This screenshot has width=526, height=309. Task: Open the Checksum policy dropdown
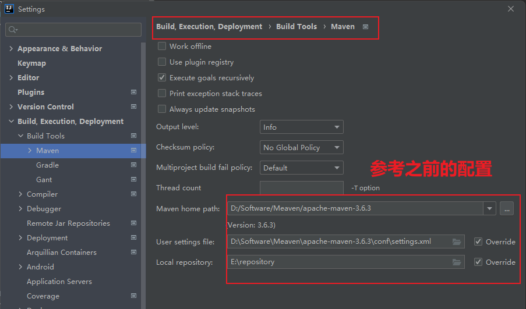[x=302, y=147]
